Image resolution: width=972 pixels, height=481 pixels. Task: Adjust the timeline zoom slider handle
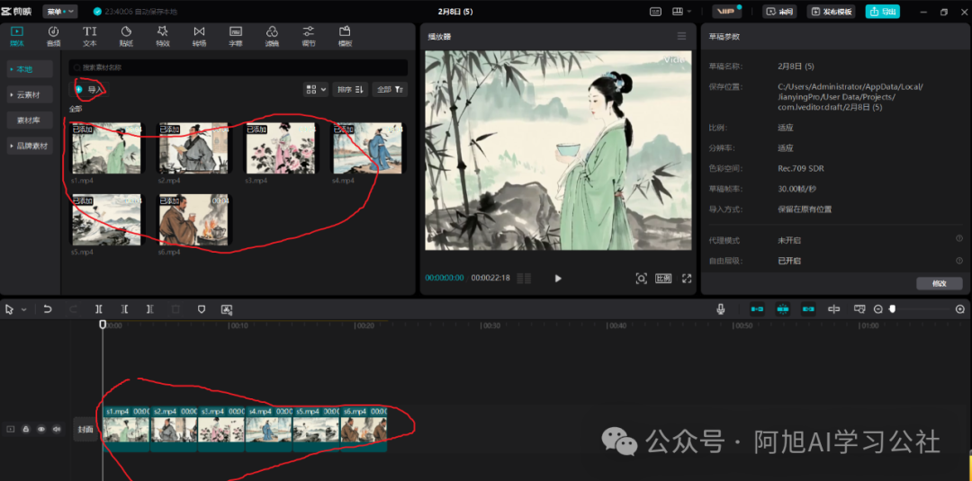pos(892,308)
